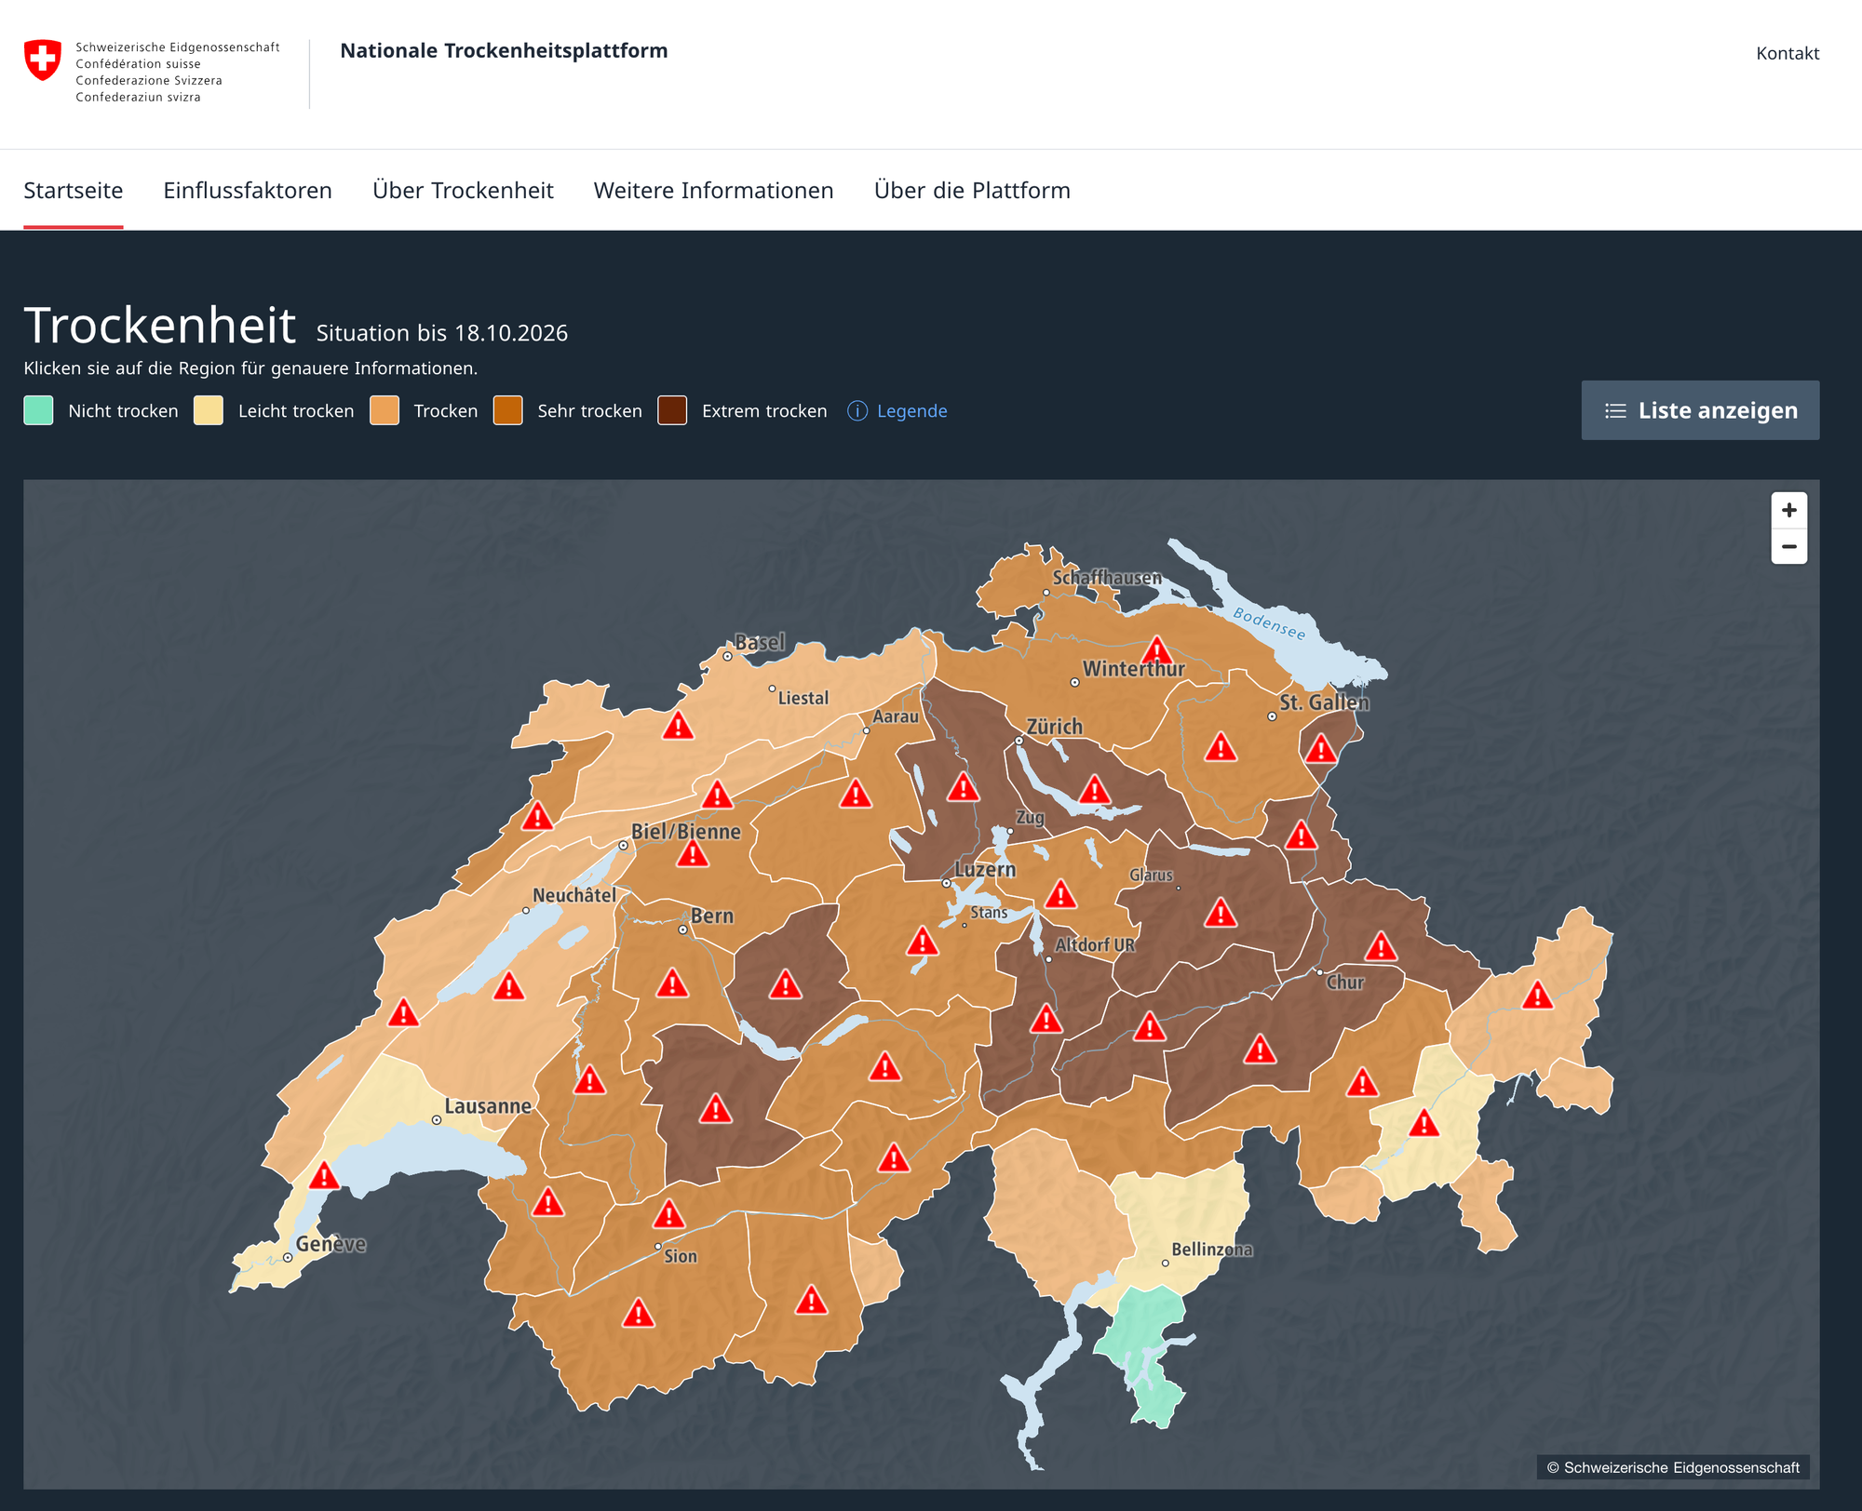1862x1511 pixels.
Task: Zoom out the map with minus button
Action: coord(1788,546)
